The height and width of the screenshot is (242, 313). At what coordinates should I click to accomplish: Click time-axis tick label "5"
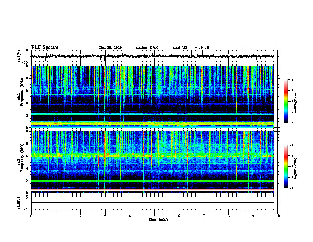pyautogui.click(x=155, y=216)
